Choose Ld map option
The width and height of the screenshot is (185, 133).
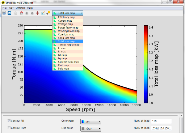(68, 55)
